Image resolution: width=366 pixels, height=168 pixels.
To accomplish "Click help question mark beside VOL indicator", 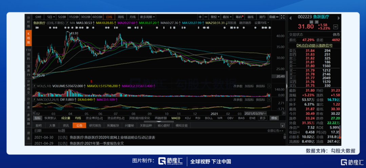I will 34,86.
